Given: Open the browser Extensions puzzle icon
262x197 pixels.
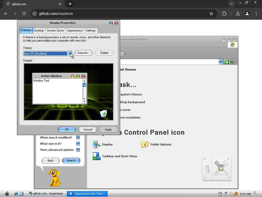Looking at the screenshot, I should (224, 14).
